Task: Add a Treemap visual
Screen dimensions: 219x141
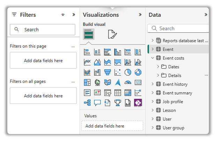Action: [x=87, y=83]
